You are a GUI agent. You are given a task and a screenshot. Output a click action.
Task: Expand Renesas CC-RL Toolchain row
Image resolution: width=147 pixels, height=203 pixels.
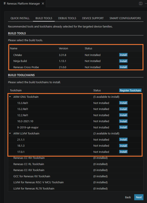[76, 164]
